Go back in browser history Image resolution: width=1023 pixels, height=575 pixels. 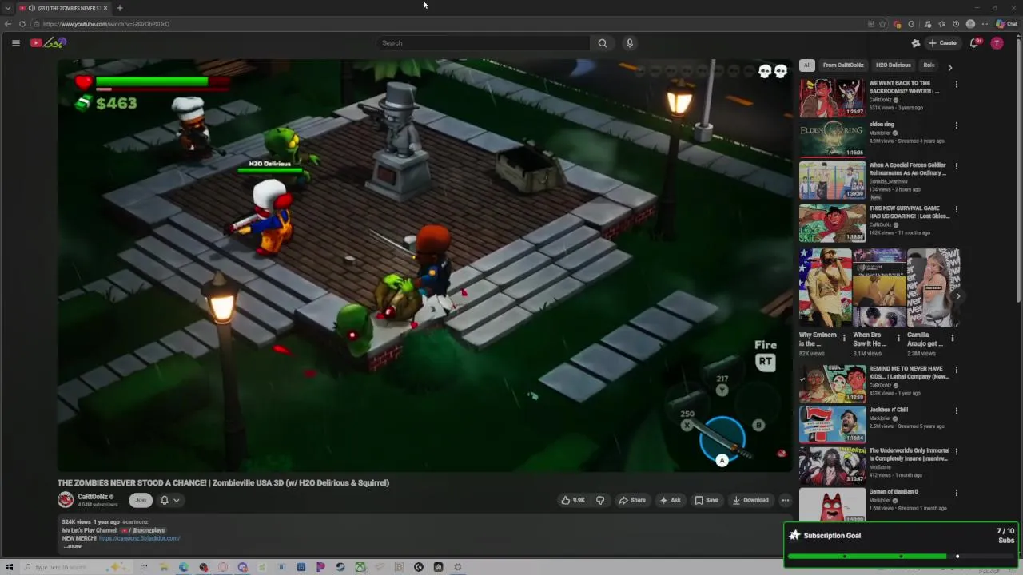[8, 24]
